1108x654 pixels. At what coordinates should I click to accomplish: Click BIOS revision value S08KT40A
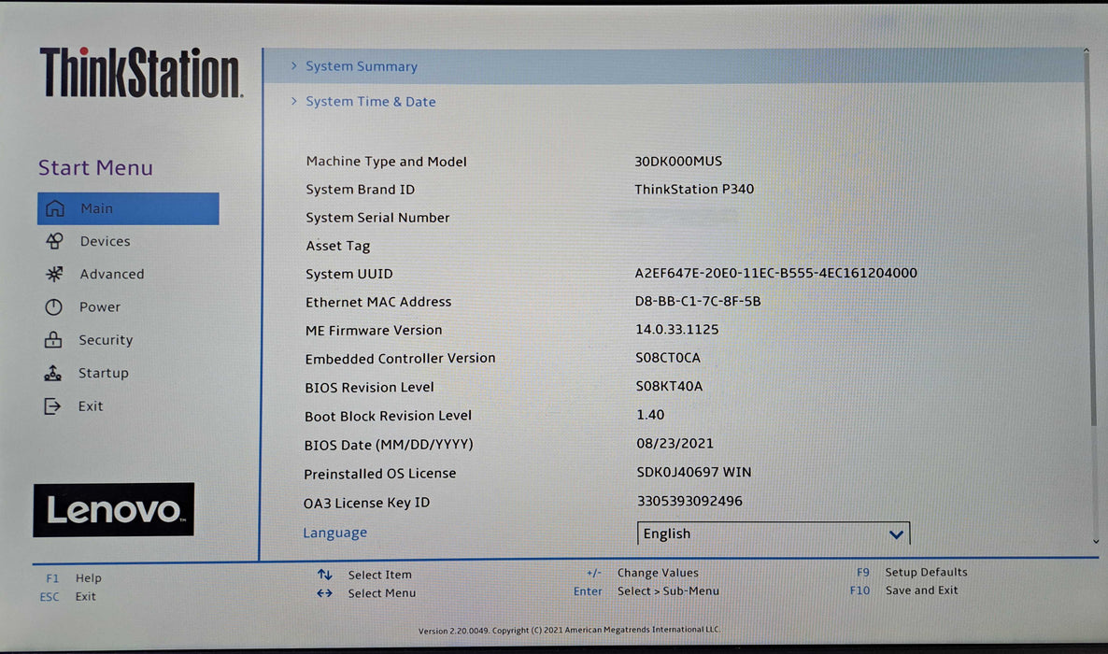[669, 386]
